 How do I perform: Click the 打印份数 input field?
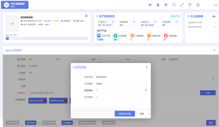(121, 97)
